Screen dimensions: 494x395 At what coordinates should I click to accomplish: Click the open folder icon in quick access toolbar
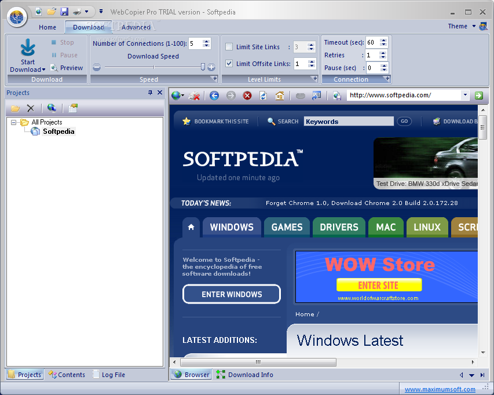[x=52, y=12]
